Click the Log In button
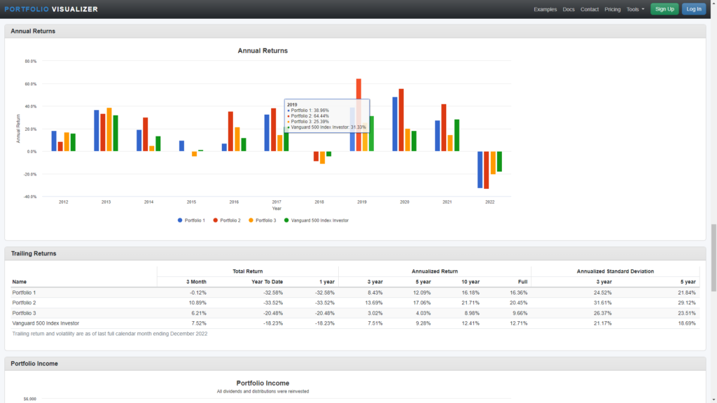This screenshot has height=403, width=717. [x=693, y=9]
